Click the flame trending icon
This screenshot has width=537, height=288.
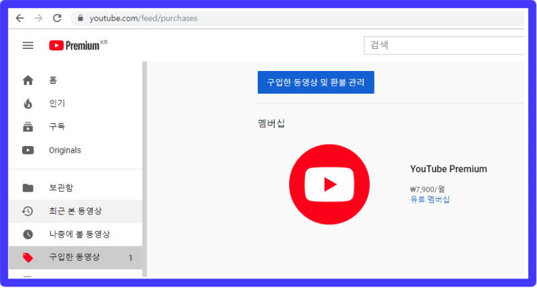(28, 104)
